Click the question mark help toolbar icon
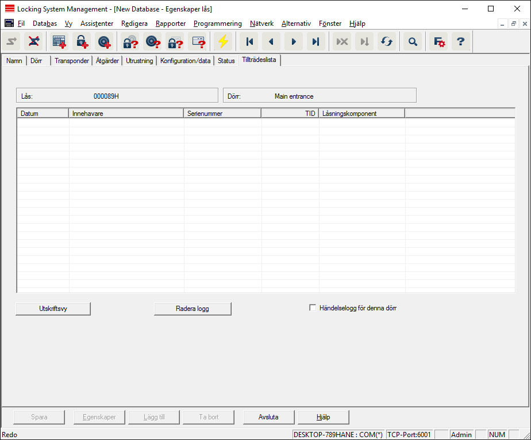This screenshot has height=440, width=531. point(461,42)
